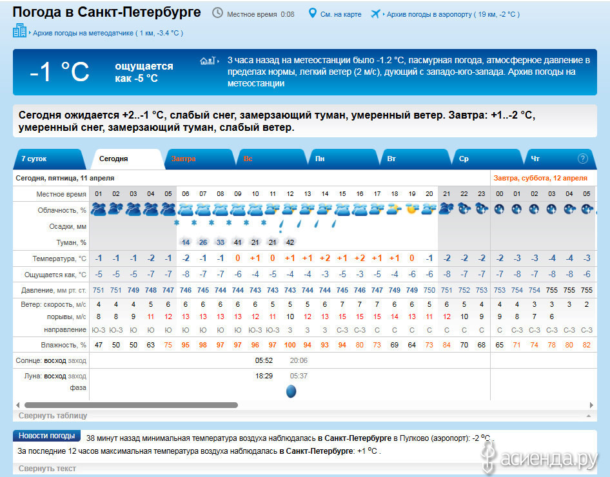The image size is (610, 477).
Task: Click the cloudiness icon for tomorrow hour 00
Action: coord(499,209)
